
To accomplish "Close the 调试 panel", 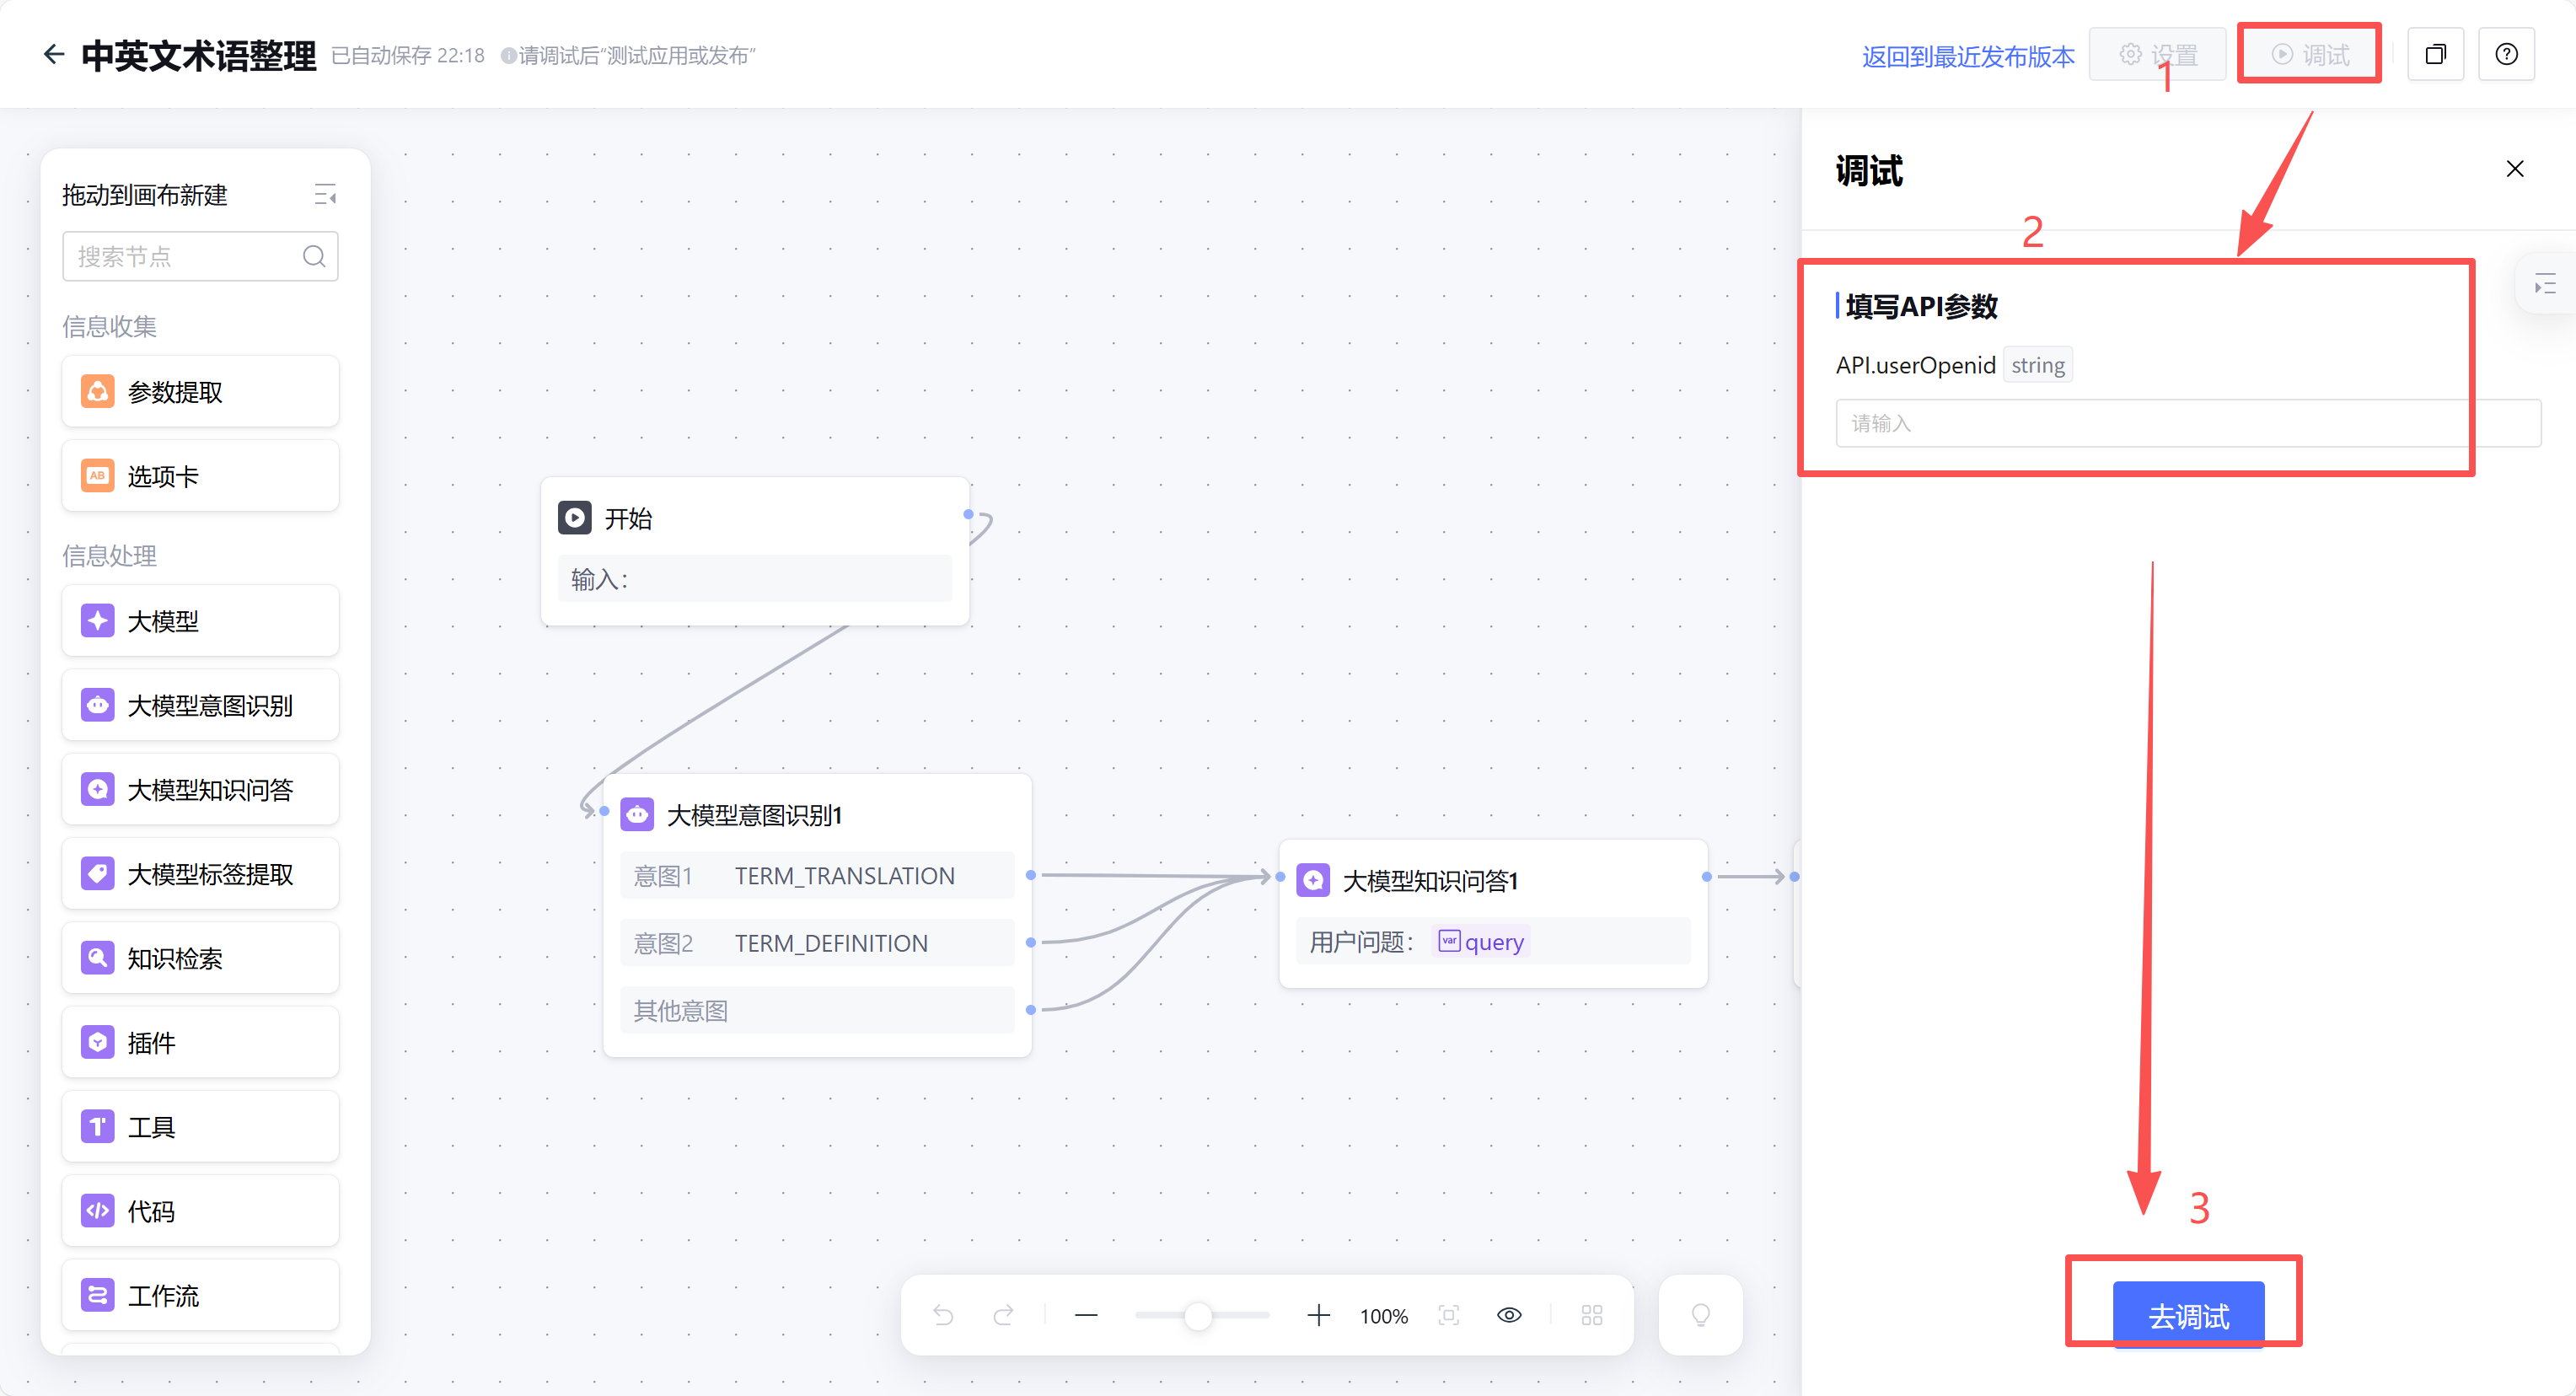I will (2514, 169).
